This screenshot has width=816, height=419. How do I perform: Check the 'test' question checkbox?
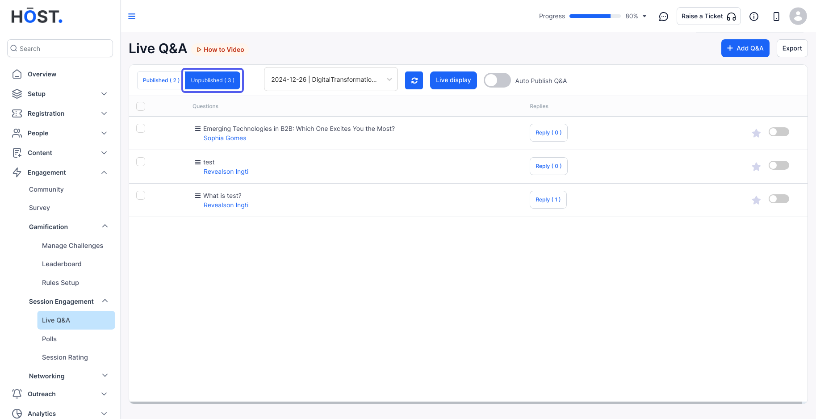(x=141, y=162)
